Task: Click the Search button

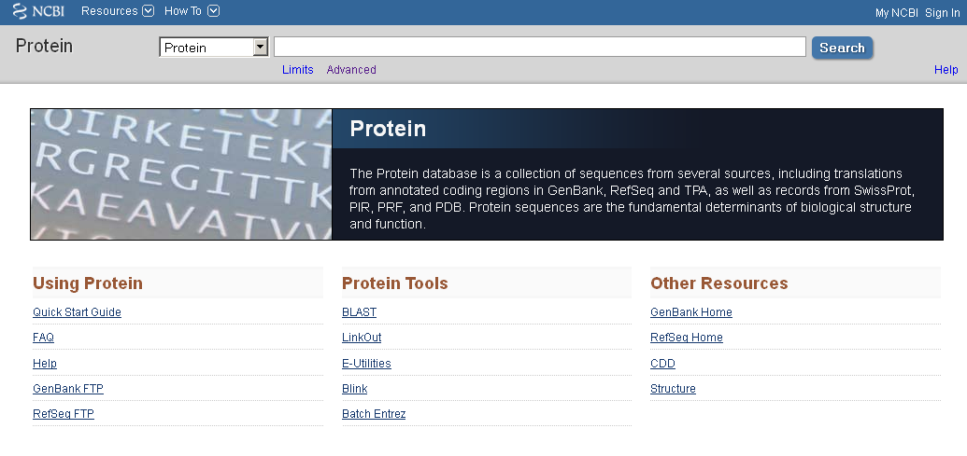Action: coord(842,48)
